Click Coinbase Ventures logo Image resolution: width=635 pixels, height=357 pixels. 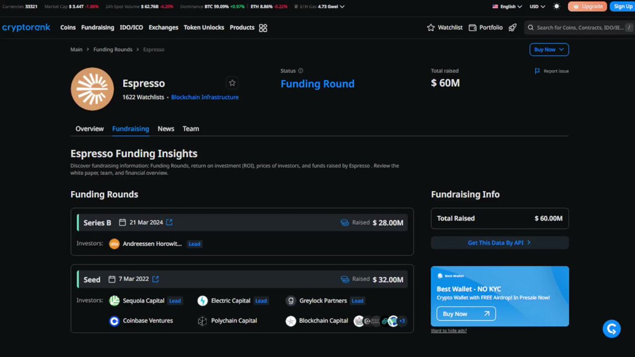[x=114, y=321]
